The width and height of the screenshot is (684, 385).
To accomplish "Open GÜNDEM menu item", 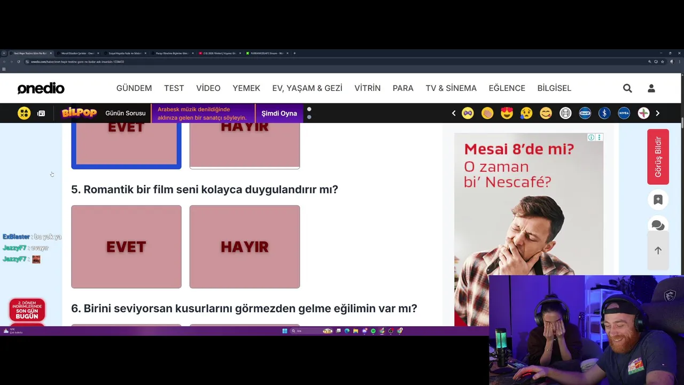I will (134, 88).
